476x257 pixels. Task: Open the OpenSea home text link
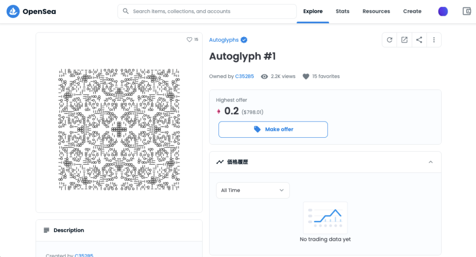coord(39,12)
